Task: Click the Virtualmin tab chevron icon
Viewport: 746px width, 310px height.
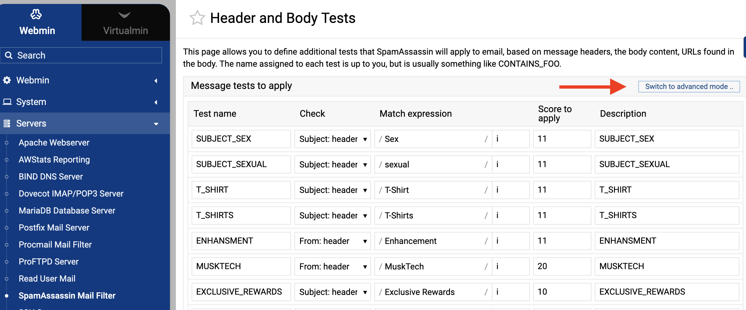Action: click(124, 15)
